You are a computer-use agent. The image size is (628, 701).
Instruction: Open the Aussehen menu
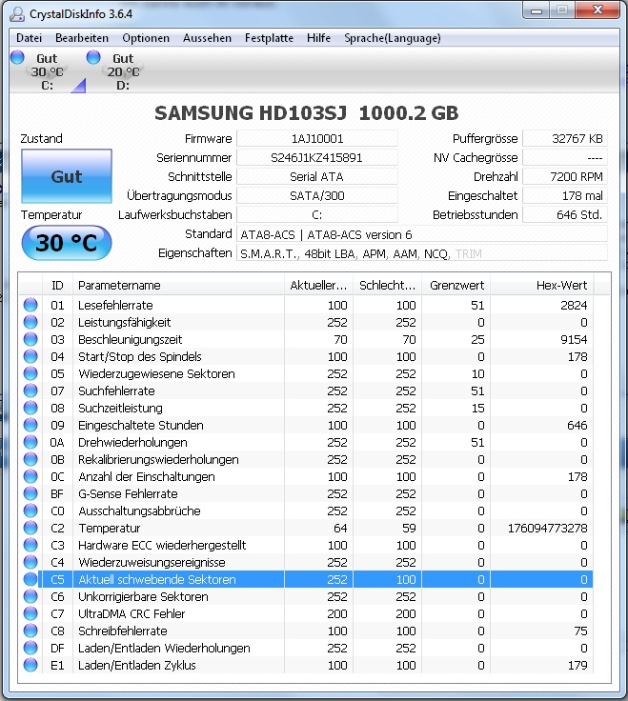207,38
